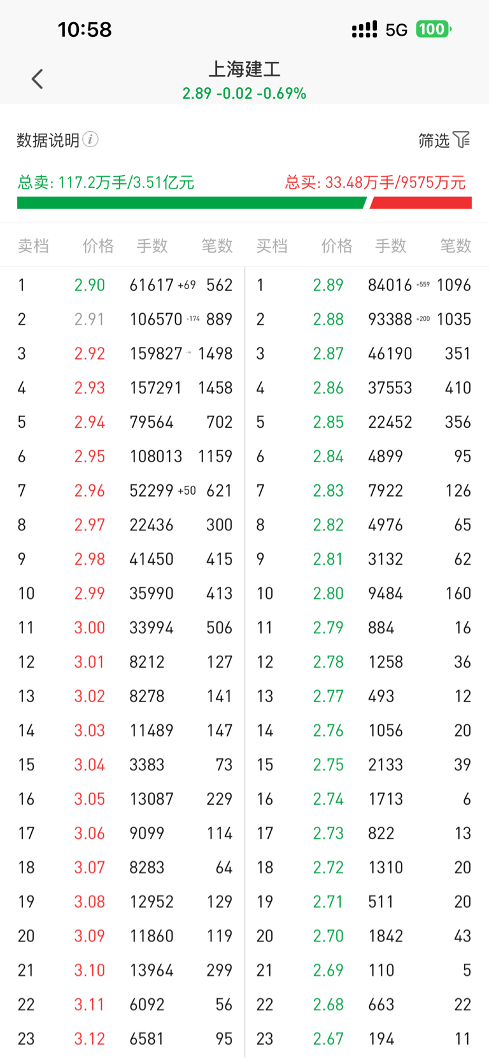Viewport: 489px width, 1058px height.
Task: Select sell price 2.94
Action: (x=90, y=422)
